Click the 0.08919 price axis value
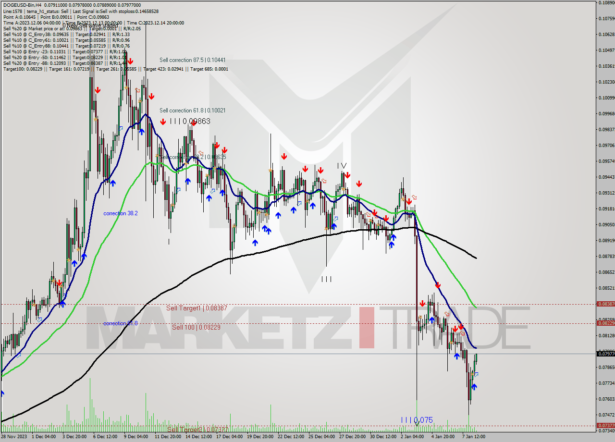Screen dimensions: 615x442 (x=606, y=240)
